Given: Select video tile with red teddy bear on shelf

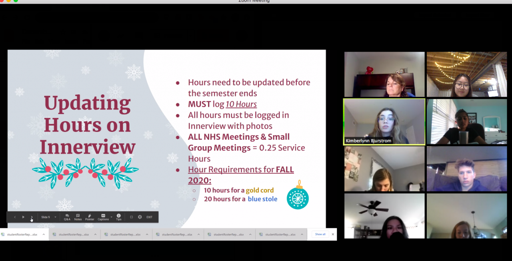Looking at the screenshot, I should point(384,74).
